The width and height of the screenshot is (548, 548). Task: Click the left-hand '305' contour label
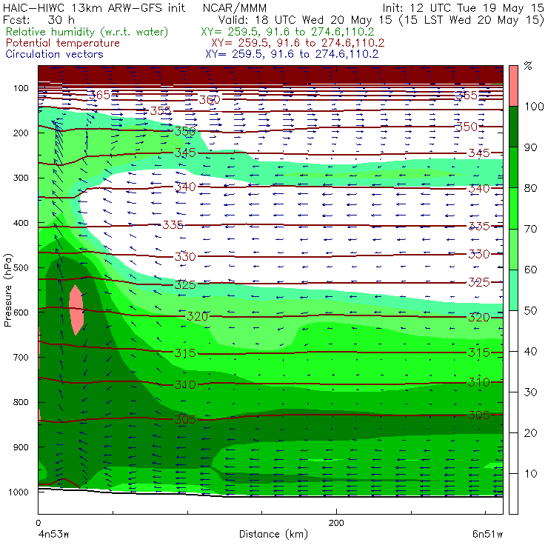click(x=185, y=419)
